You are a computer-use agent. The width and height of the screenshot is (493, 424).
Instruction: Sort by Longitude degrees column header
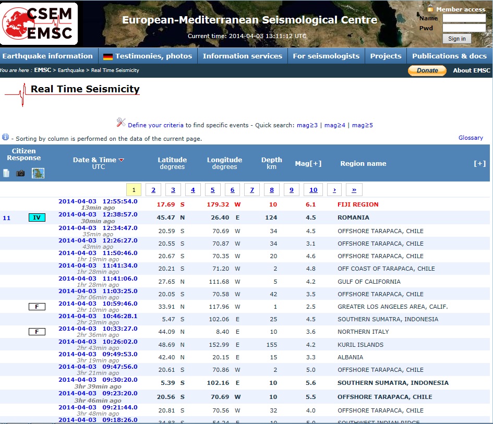tap(224, 163)
